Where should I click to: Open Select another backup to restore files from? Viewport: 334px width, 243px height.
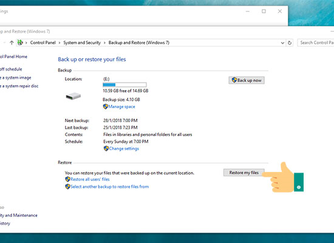(110, 187)
